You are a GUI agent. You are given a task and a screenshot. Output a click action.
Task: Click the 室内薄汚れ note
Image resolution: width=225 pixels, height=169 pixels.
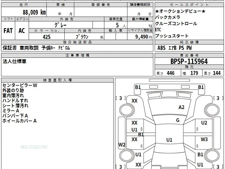[x=13, y=95]
